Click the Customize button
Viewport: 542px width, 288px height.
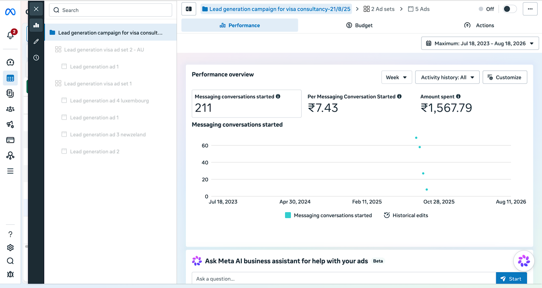click(x=505, y=77)
